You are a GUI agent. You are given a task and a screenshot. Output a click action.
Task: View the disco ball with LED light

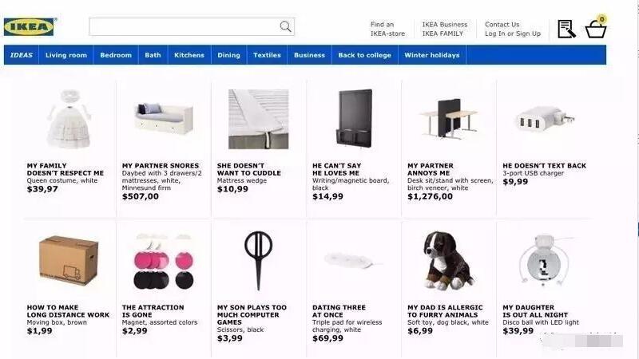pos(544,261)
